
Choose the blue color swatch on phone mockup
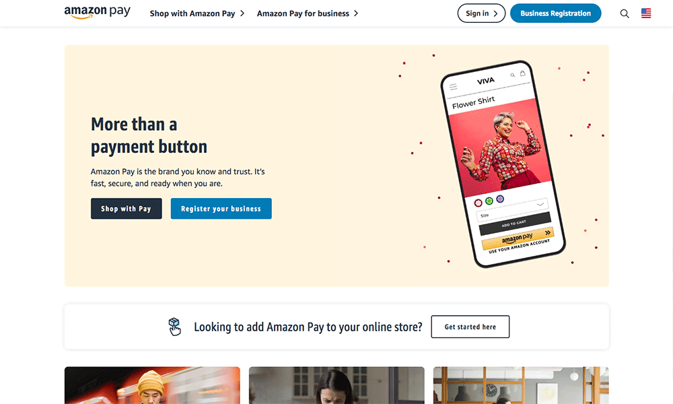[x=500, y=199]
